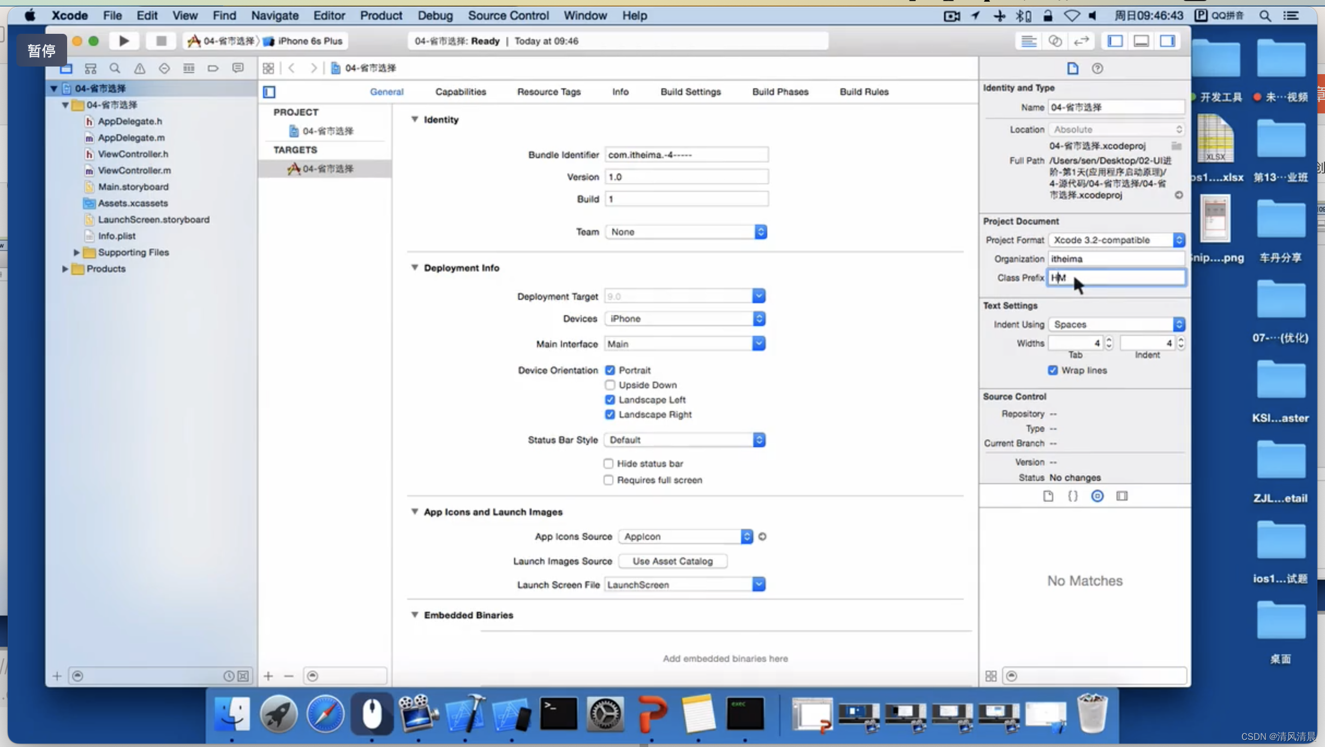
Task: Reveal the project file in Finder
Action: point(1179,195)
